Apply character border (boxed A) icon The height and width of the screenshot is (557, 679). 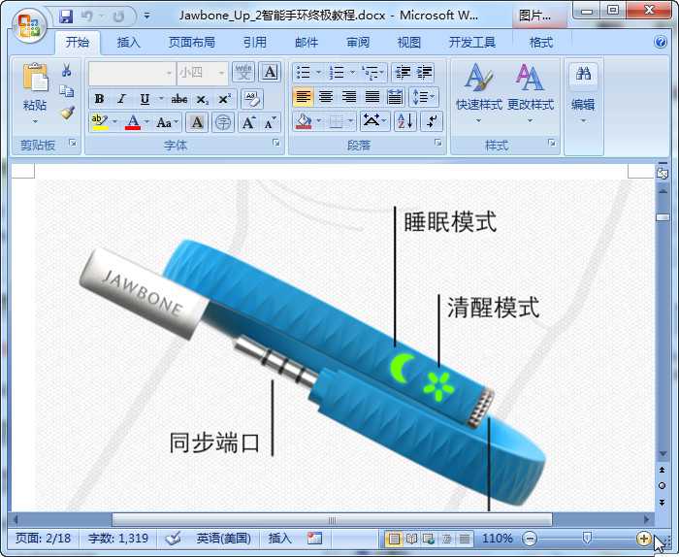click(x=270, y=72)
